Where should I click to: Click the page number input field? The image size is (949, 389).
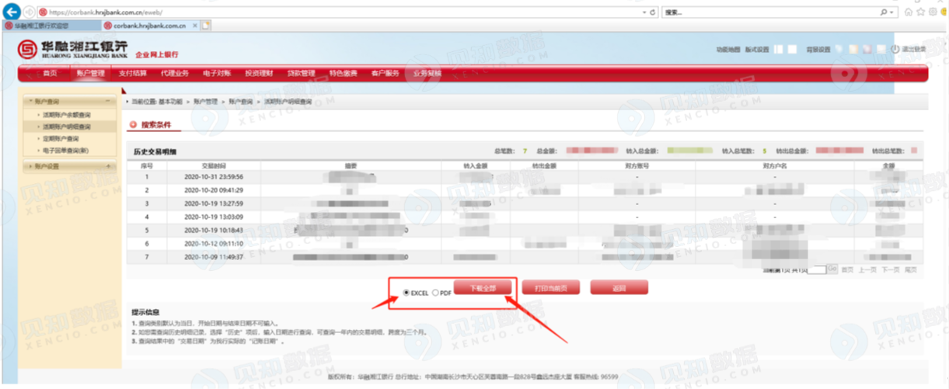[816, 269]
